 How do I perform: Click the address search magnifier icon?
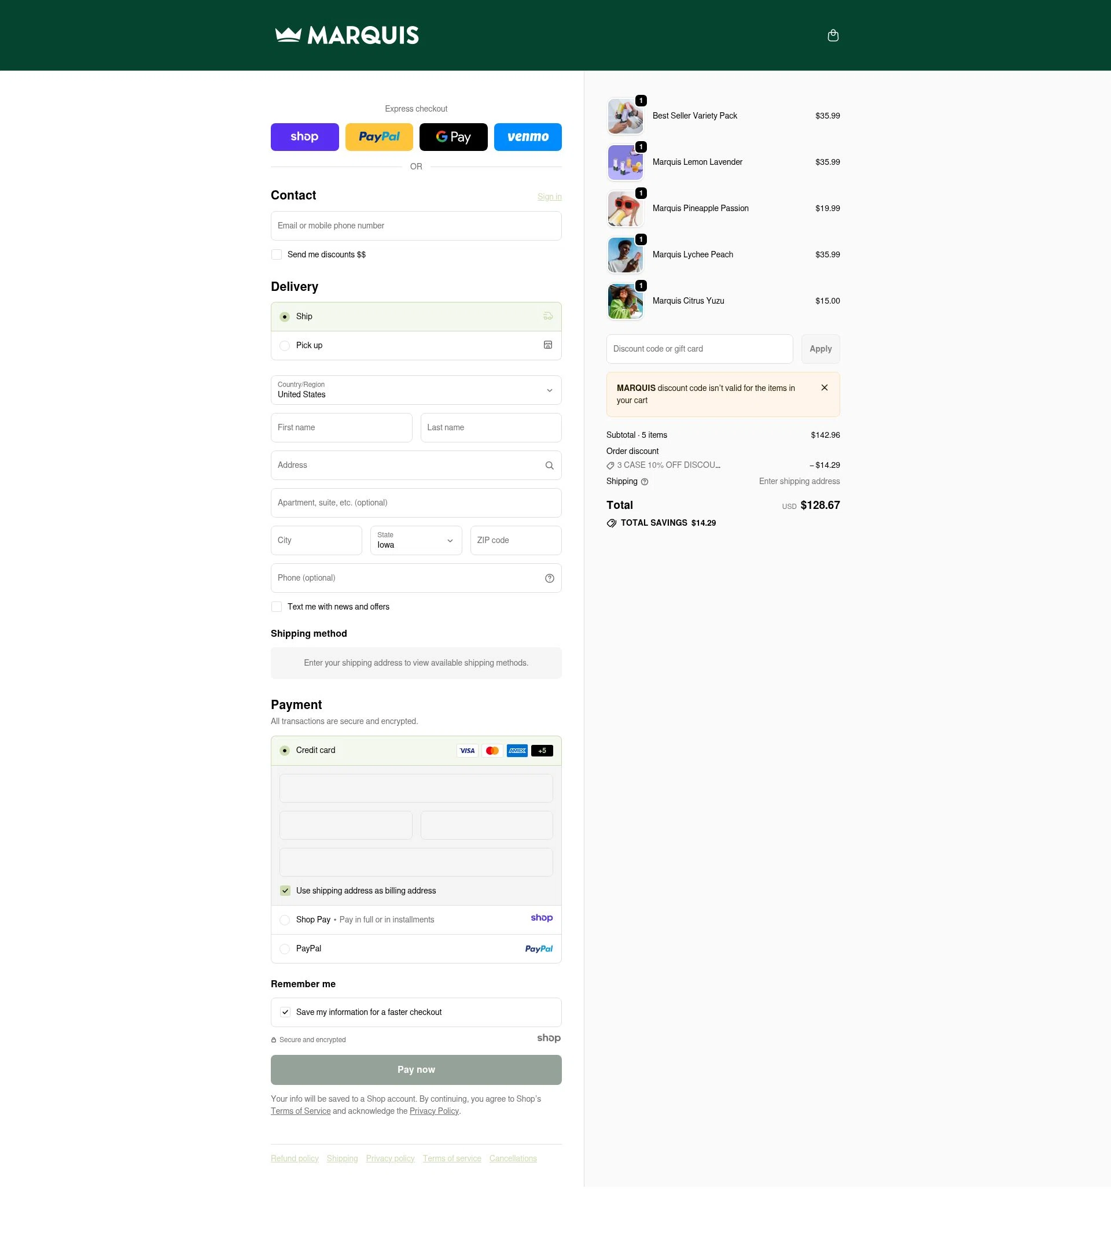[549, 465]
